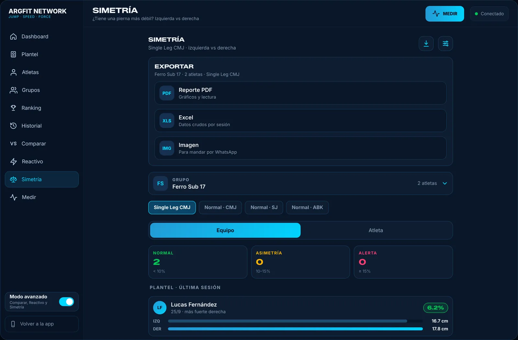Select the Single Leg CMJ tab
Viewport: 518px width, 340px height.
pos(172,207)
